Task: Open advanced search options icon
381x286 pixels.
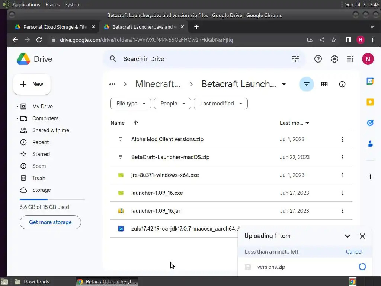Action: pos(295,59)
